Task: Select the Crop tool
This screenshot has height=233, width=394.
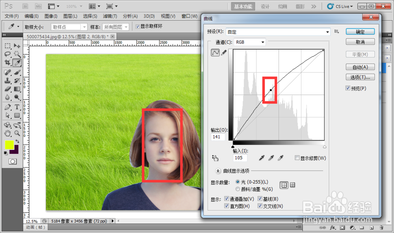Action: tap(7, 63)
